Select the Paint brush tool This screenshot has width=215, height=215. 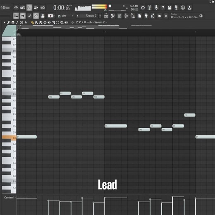[36, 22]
